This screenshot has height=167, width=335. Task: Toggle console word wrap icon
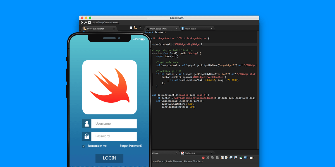click(x=226, y=158)
